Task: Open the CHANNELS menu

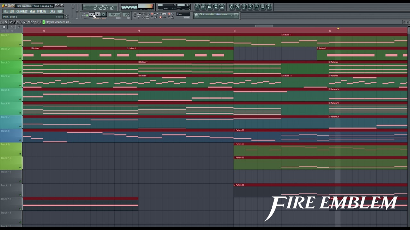Action: [22, 11]
